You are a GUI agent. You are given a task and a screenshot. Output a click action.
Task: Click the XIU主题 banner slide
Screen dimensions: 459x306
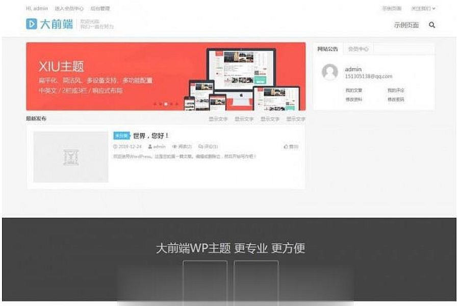coord(166,76)
